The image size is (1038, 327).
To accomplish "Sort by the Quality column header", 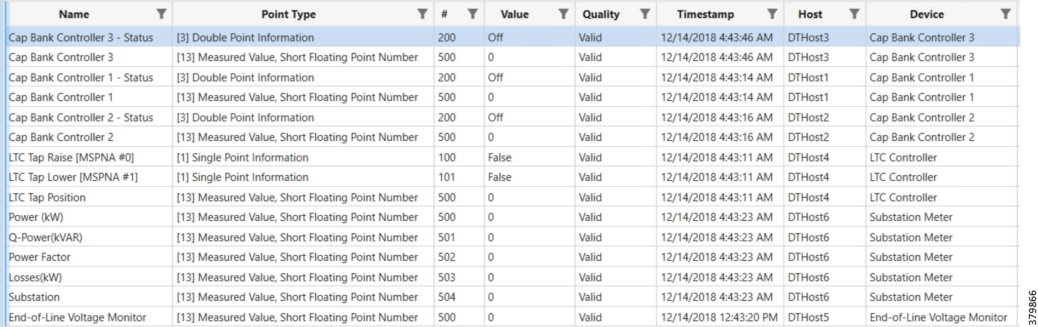I will tap(601, 15).
